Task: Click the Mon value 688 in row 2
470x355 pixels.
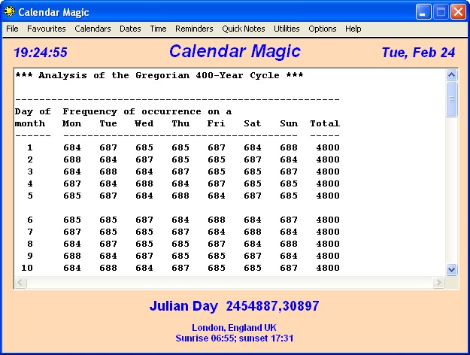Action: point(72,159)
